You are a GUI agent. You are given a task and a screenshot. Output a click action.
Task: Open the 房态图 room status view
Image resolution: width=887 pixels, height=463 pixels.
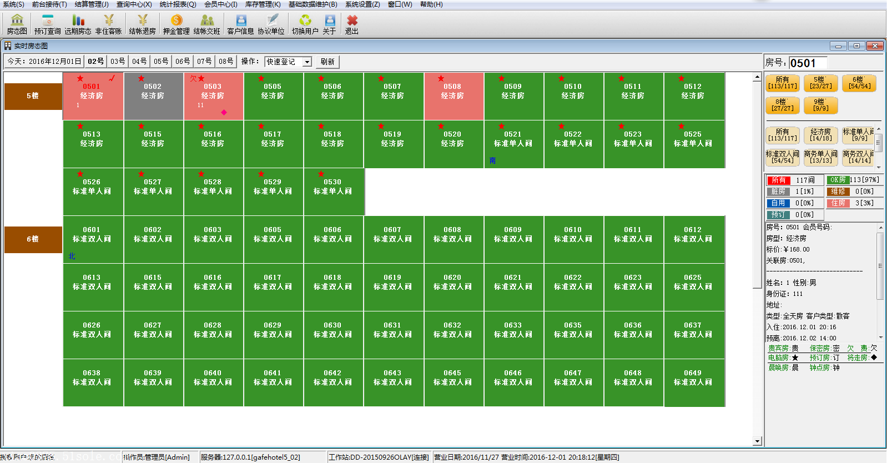(x=17, y=24)
